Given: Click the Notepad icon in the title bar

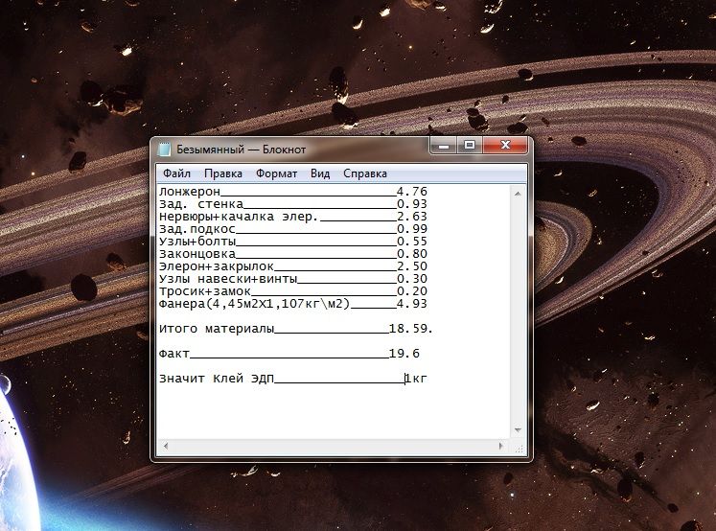Looking at the screenshot, I should point(164,150).
